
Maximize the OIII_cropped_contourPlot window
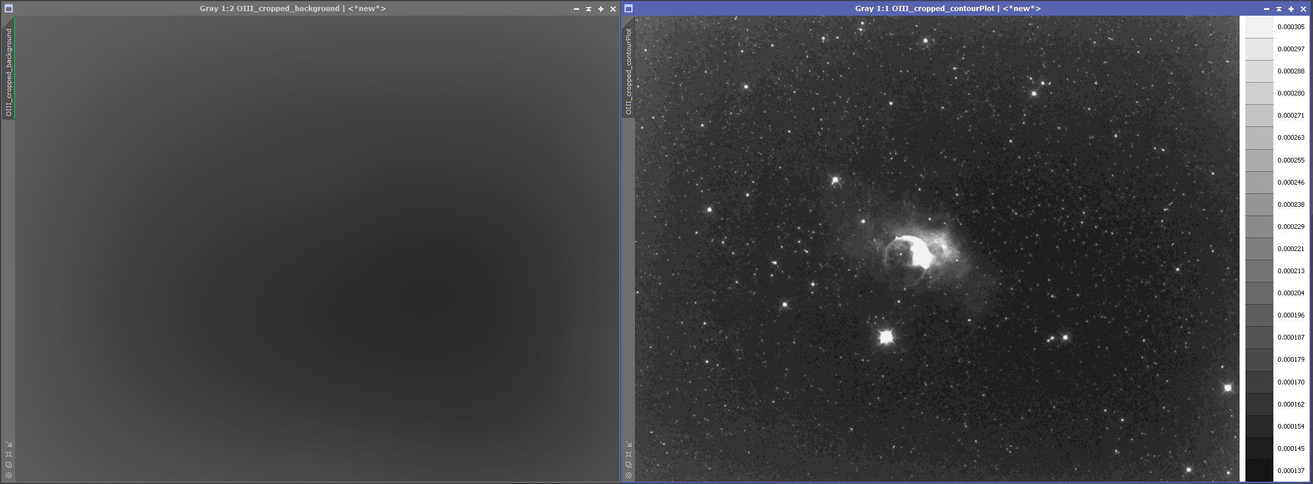1291,9
